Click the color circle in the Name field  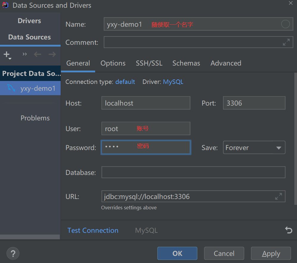[x=285, y=24]
